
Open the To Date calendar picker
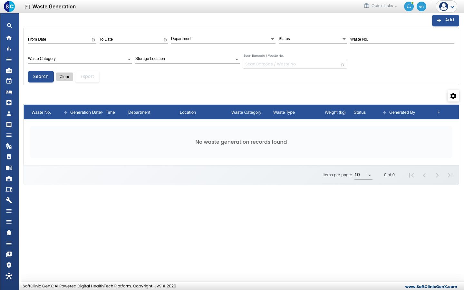[165, 40]
